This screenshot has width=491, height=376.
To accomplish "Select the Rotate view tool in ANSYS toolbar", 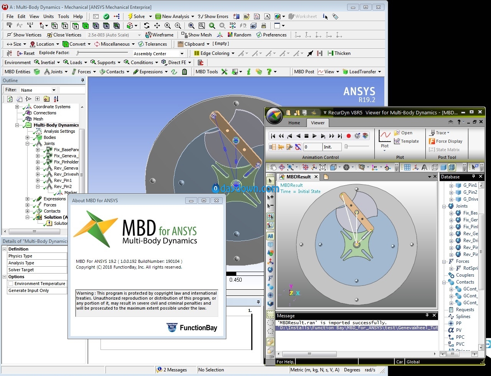I will 147,26.
